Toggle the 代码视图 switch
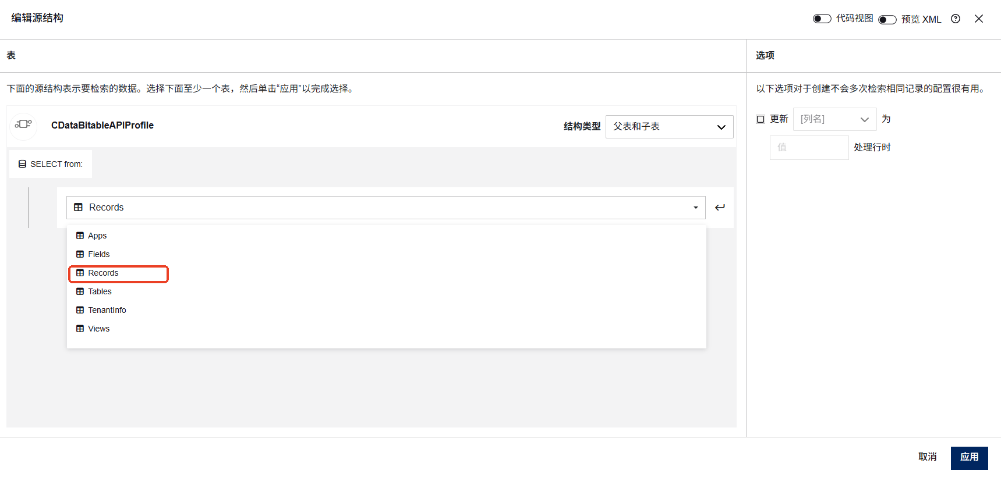The height and width of the screenshot is (481, 1001). click(x=822, y=19)
